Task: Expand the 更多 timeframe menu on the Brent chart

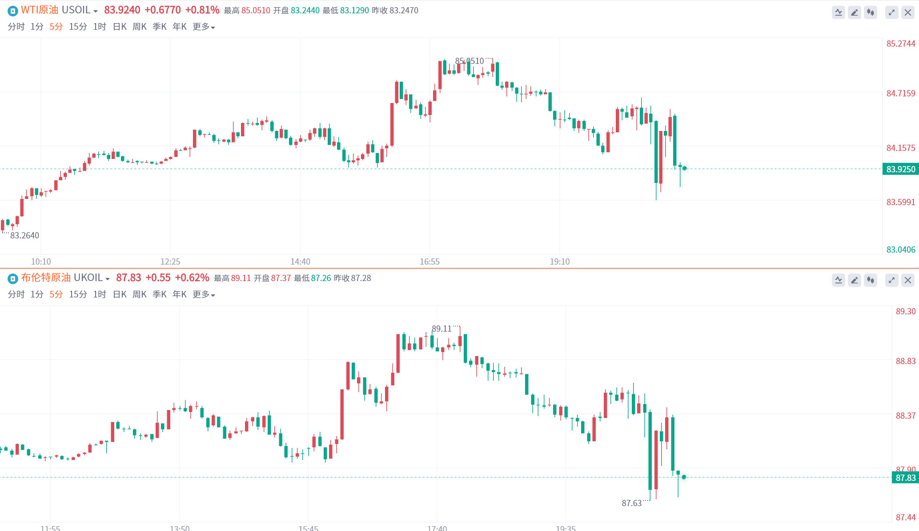Action: [x=204, y=295]
